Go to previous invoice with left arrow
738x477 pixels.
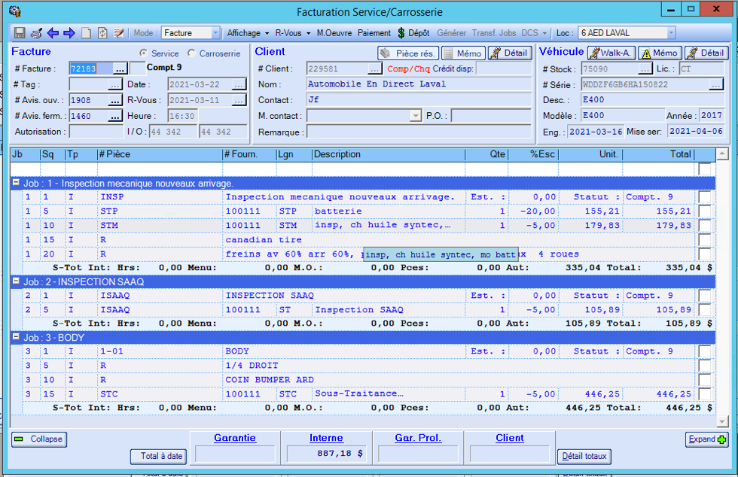pos(53,33)
